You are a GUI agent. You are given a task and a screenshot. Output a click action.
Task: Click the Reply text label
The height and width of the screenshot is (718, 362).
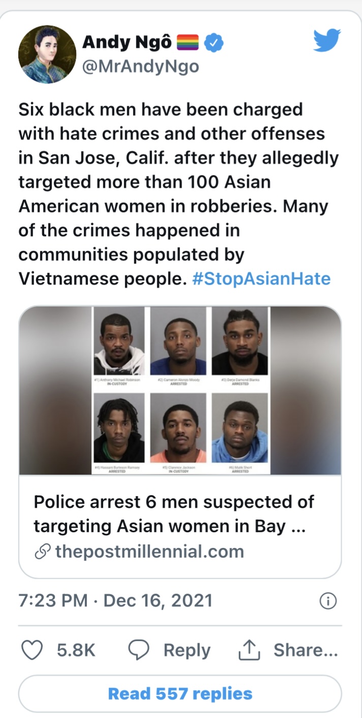pos(187,650)
